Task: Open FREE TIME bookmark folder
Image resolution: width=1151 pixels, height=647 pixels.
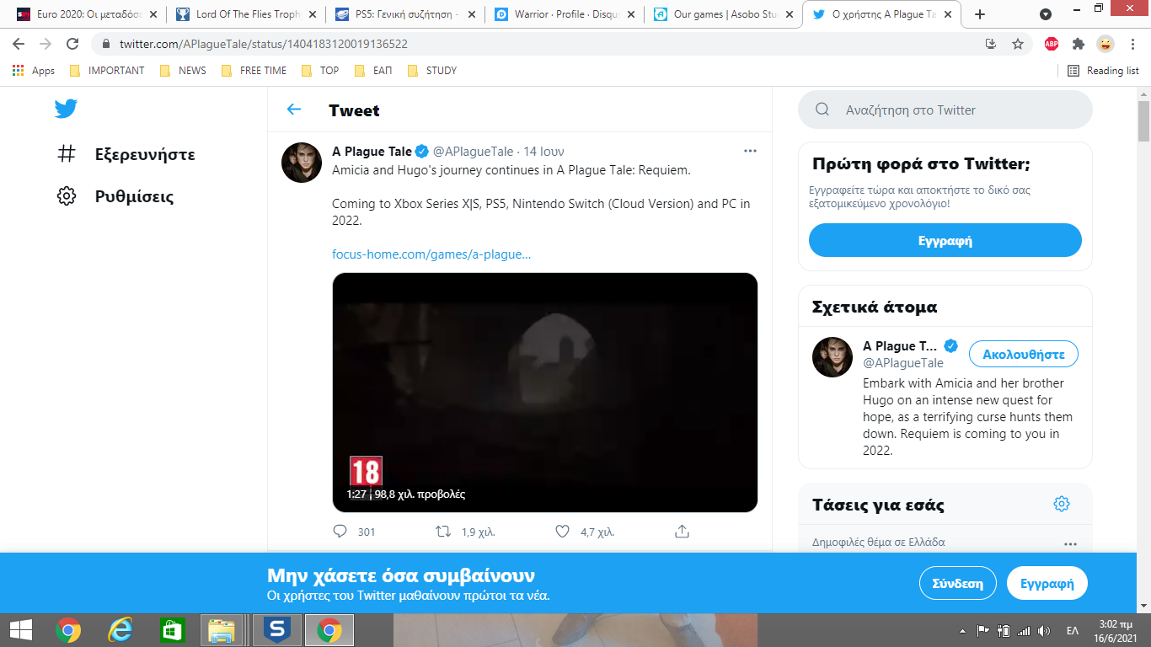Action: click(254, 71)
